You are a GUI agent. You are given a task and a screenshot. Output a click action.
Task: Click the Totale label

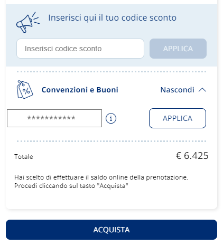pos(24,157)
